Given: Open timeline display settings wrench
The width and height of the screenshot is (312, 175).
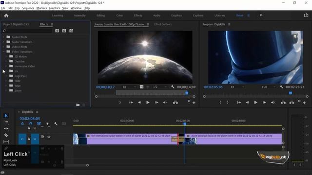Looking at the screenshot, I should (x=56, y=123).
